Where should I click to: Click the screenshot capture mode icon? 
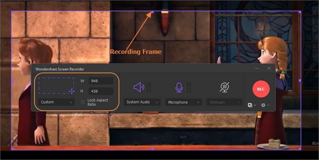coord(250,105)
